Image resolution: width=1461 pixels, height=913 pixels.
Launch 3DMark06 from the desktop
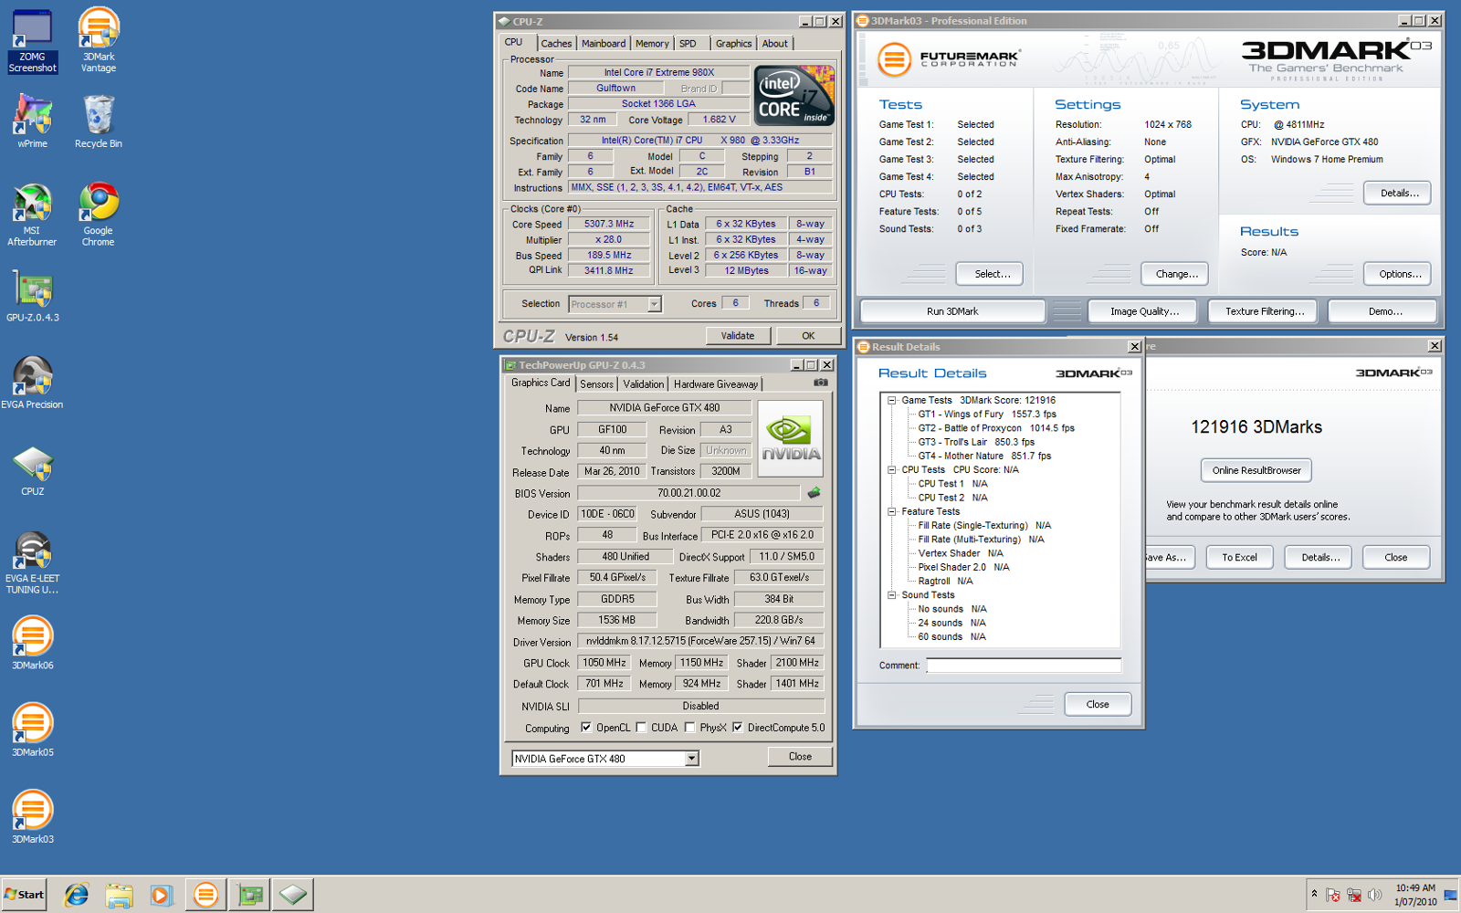click(32, 644)
